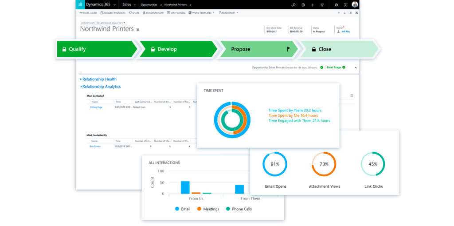Open Eva Corets contact link
Image resolution: width=454 pixels, height=226 pixels.
click(95, 146)
